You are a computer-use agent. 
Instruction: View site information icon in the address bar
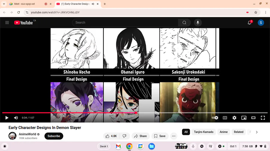(x=27, y=12)
